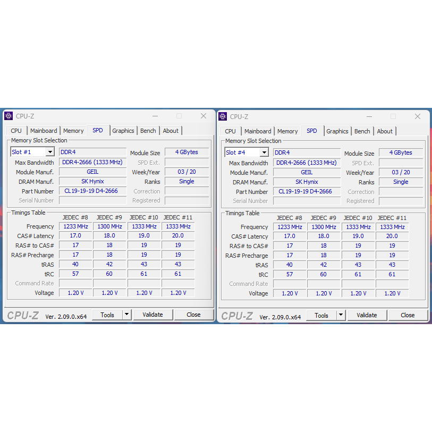Screen dimensions: 432x432
Task: Go to the Bench tab in right window
Action: click(362, 131)
